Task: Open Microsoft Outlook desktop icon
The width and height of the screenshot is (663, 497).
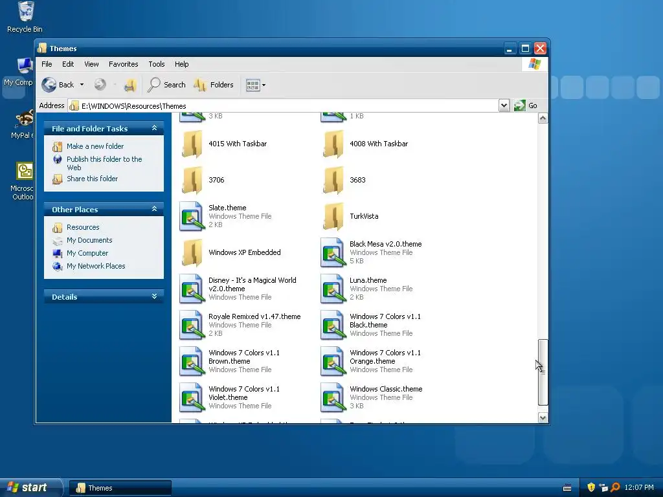Action: [x=22, y=181]
